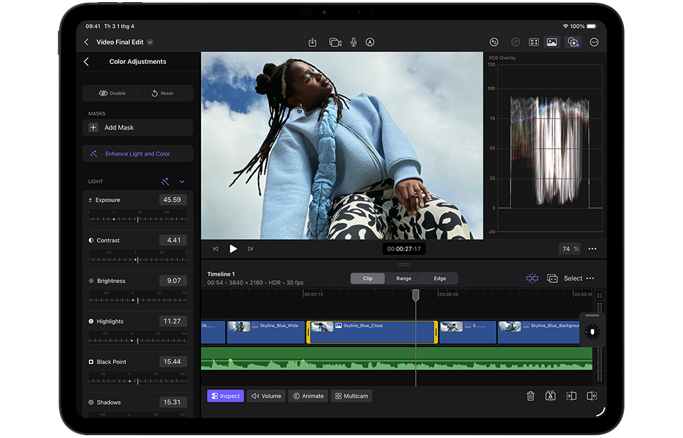Viewport: 683px width, 438px height.
Task: Click the Exposure slider track
Action: 137,219
